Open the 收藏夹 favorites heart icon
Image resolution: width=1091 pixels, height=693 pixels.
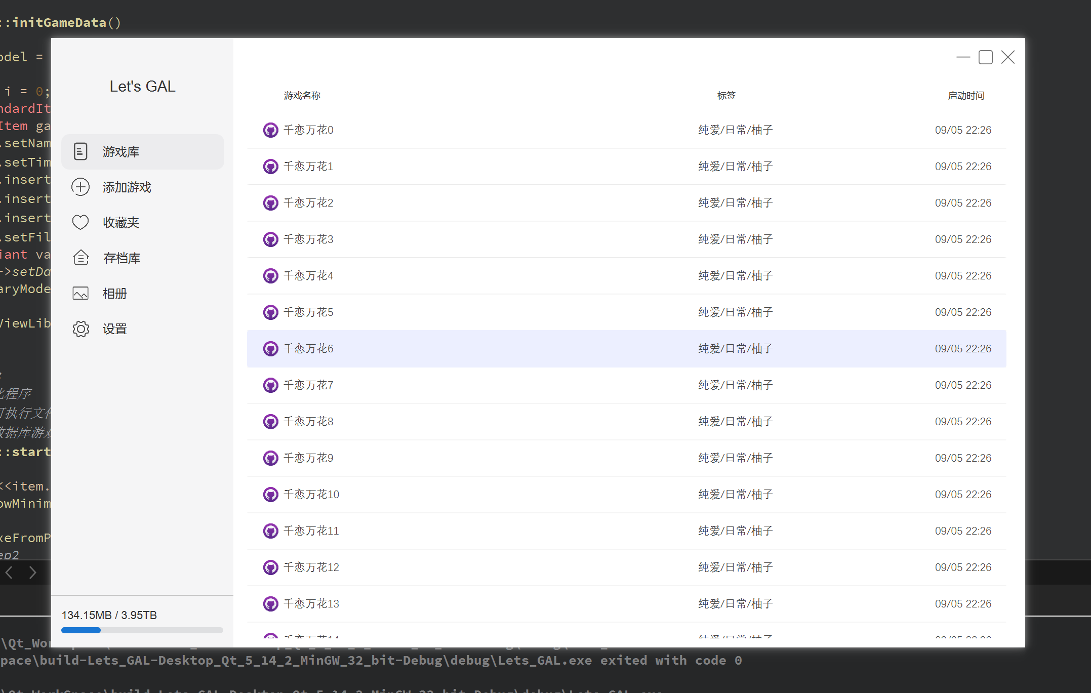[80, 222]
